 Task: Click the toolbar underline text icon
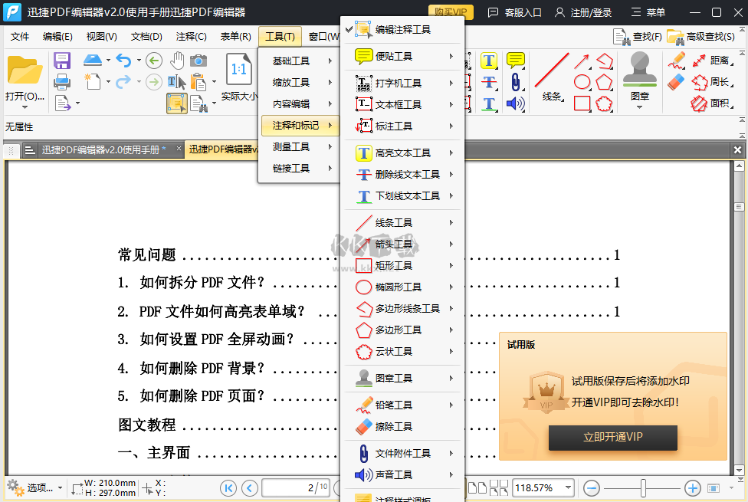[x=489, y=103]
